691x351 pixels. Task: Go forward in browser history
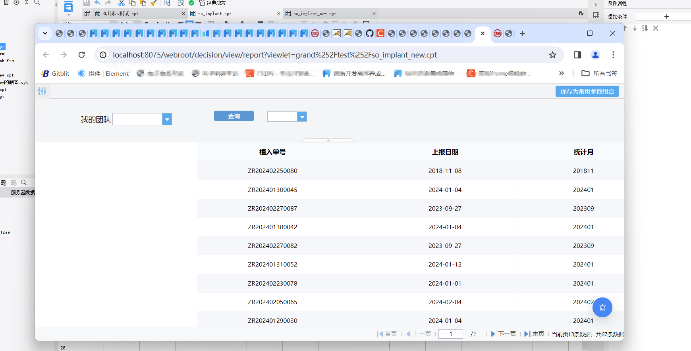pyautogui.click(x=64, y=55)
